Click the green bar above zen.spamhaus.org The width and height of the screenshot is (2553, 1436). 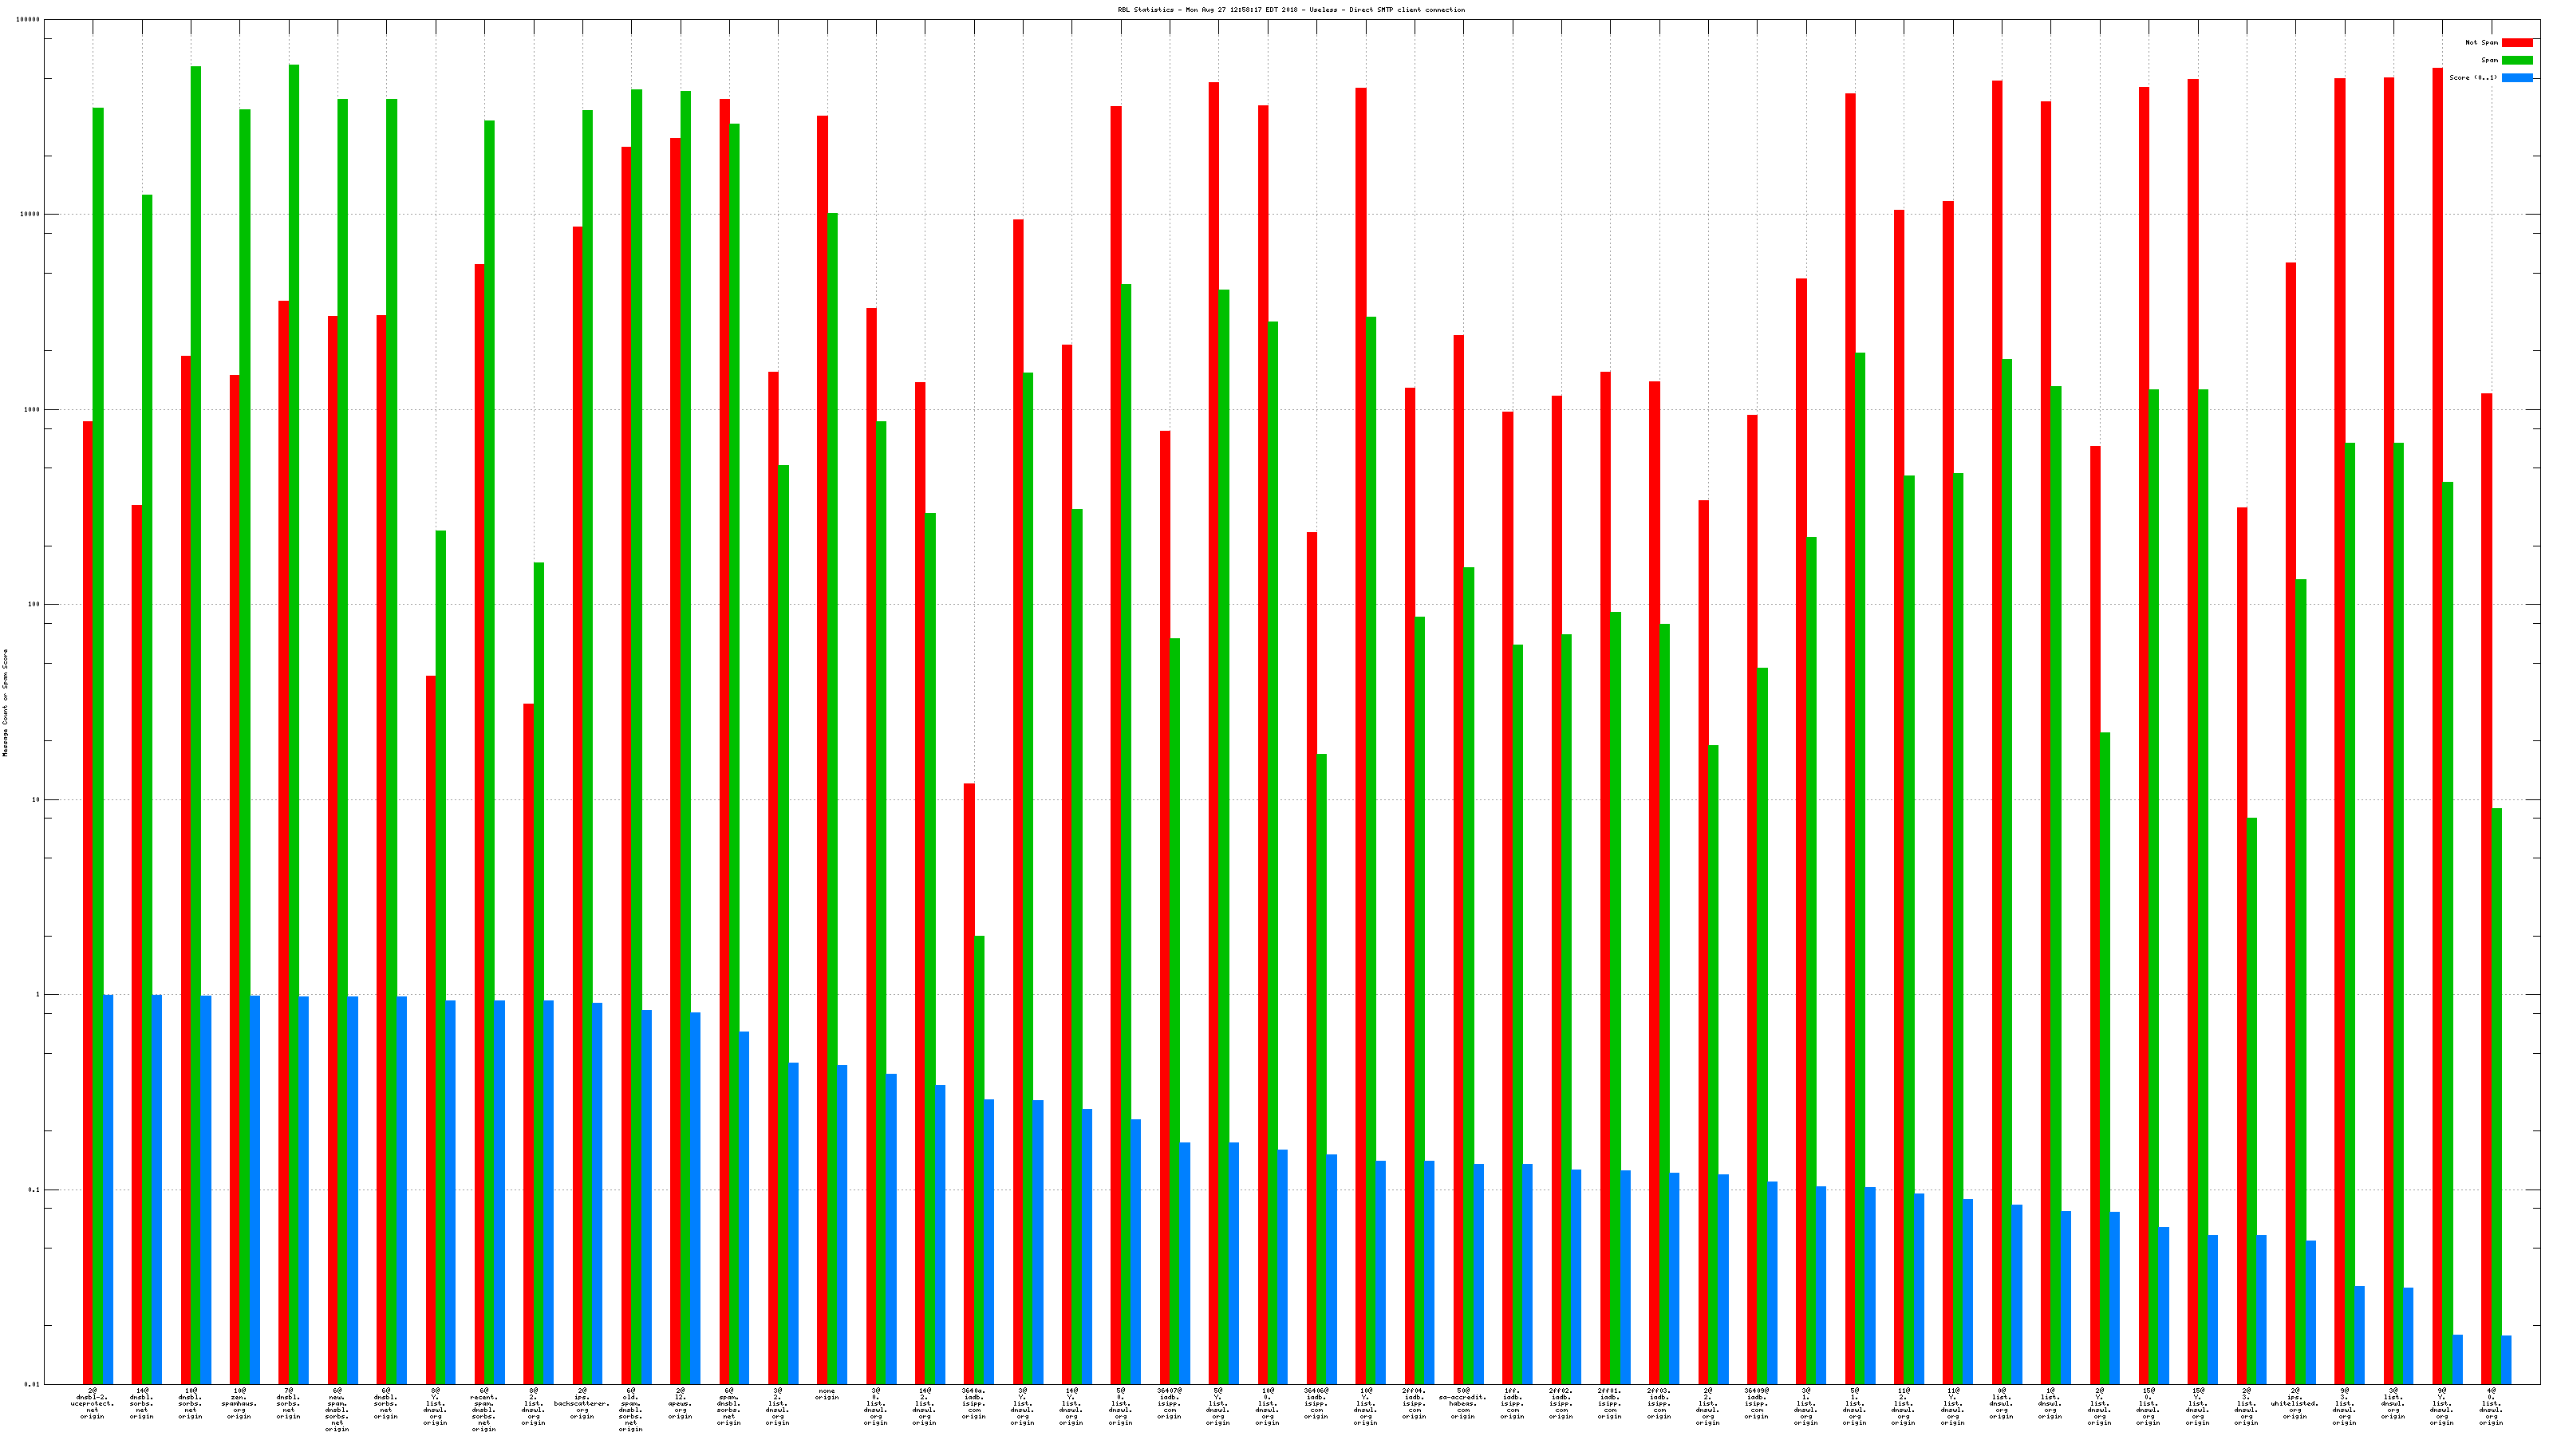click(x=245, y=694)
